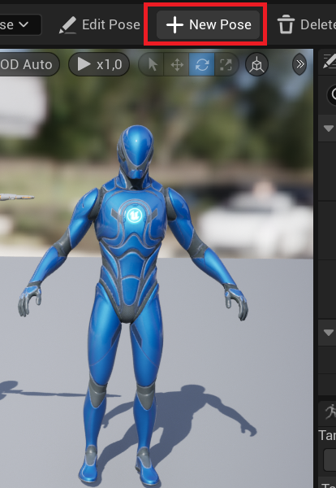Collapse the lower section triangle in right panel
The width and height of the screenshot is (336, 488).
click(x=329, y=333)
